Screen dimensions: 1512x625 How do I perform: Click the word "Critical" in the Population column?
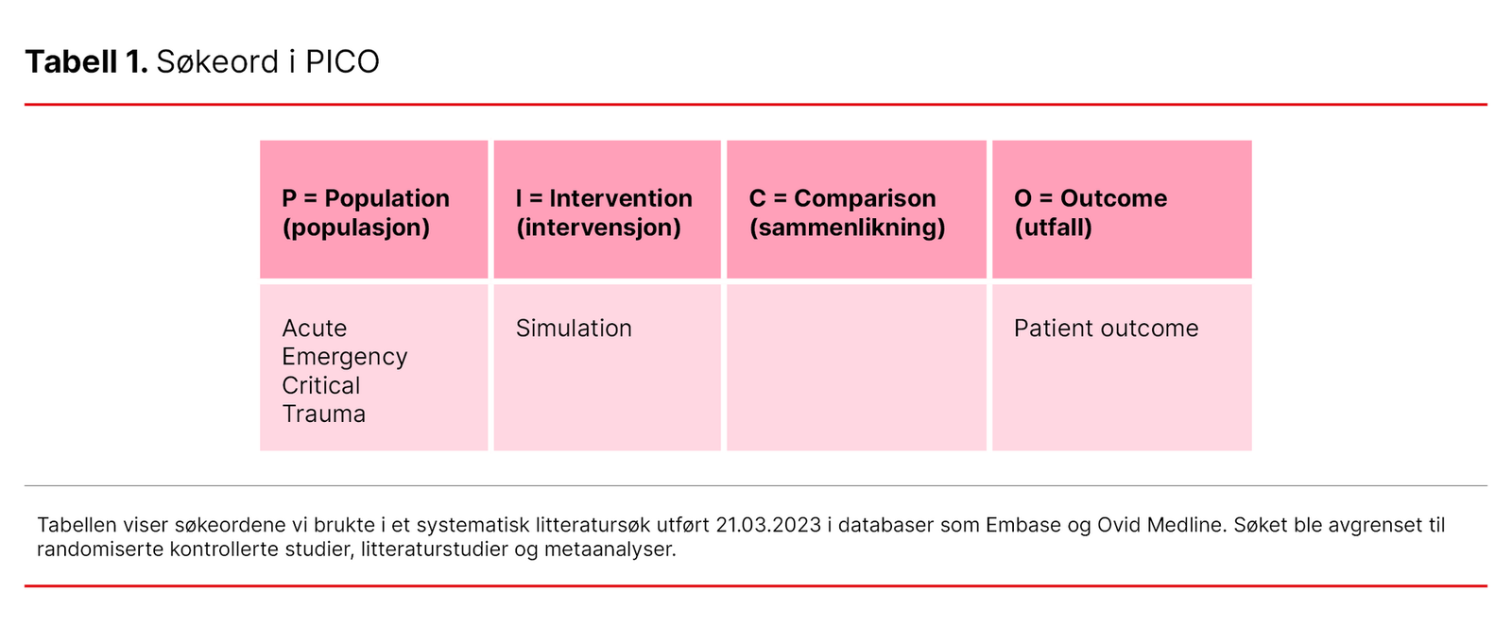321,385
